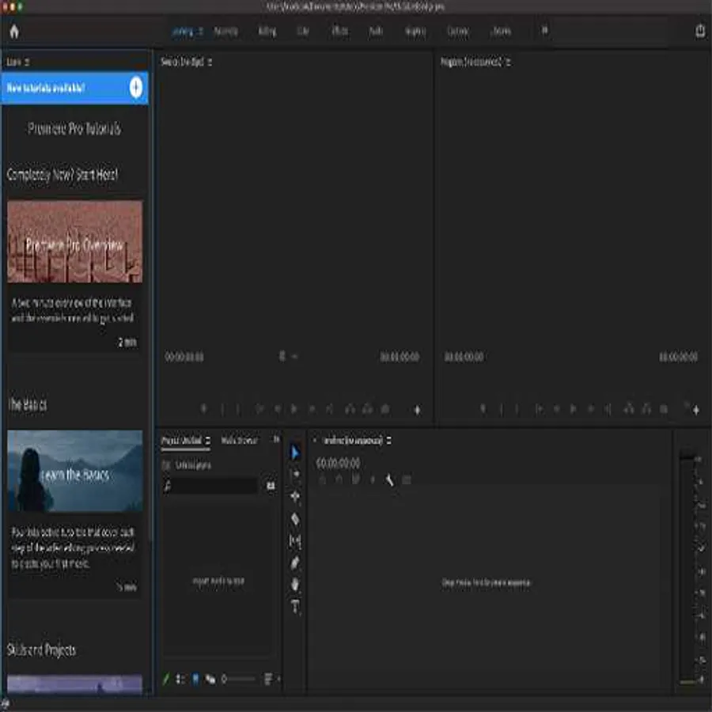
Task: Show overflow workspaces chevron
Action: click(544, 31)
